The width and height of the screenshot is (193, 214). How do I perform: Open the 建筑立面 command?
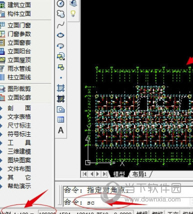pyautogui.click(x=16, y=5)
